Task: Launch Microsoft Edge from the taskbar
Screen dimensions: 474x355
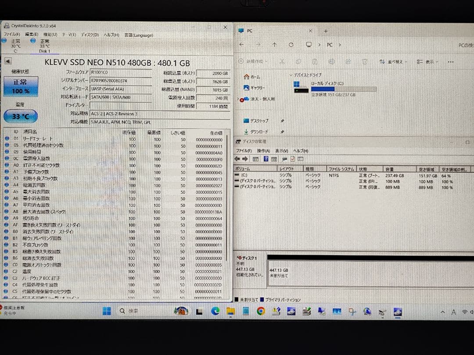Action: click(x=215, y=312)
